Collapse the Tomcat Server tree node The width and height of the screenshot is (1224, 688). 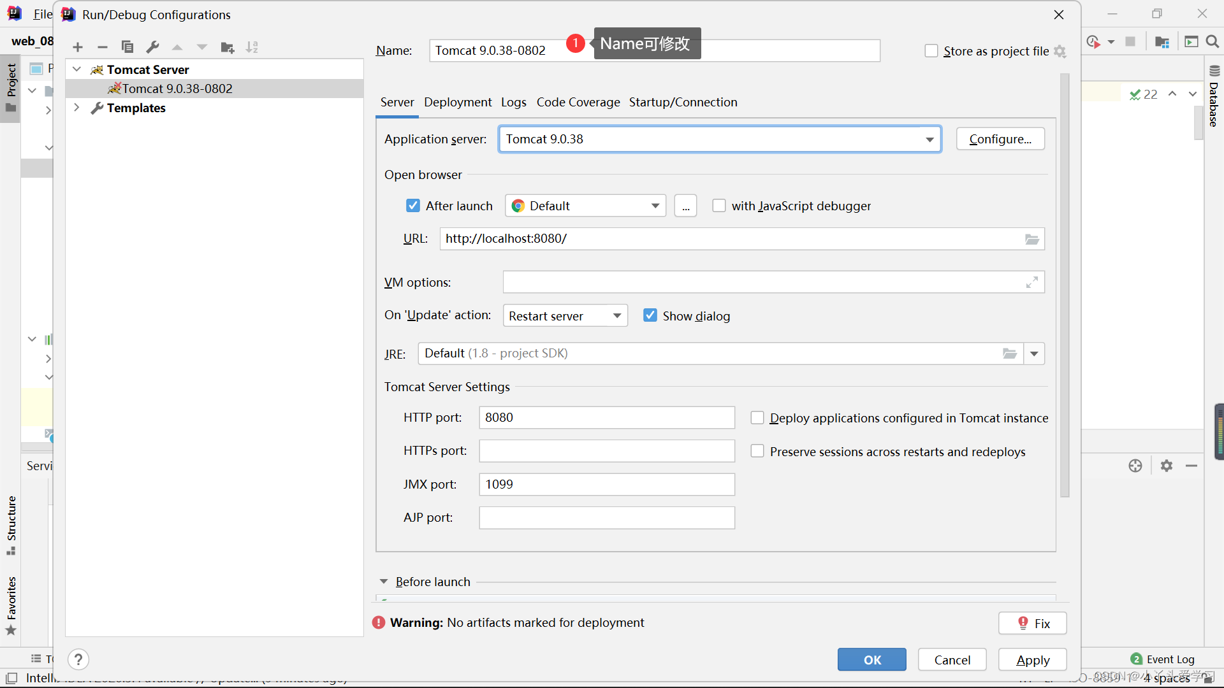tap(76, 69)
